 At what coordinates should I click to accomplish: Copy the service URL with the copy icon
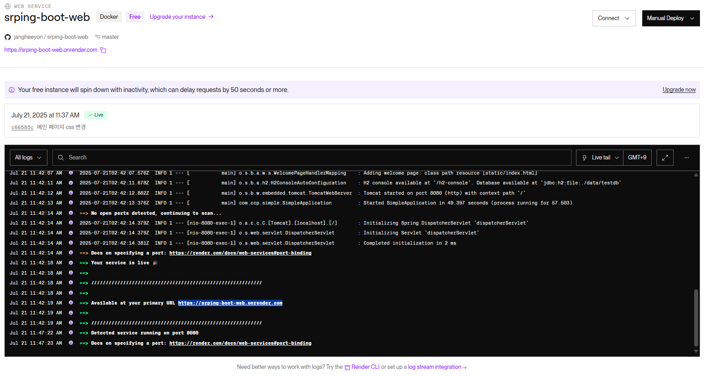tap(103, 50)
